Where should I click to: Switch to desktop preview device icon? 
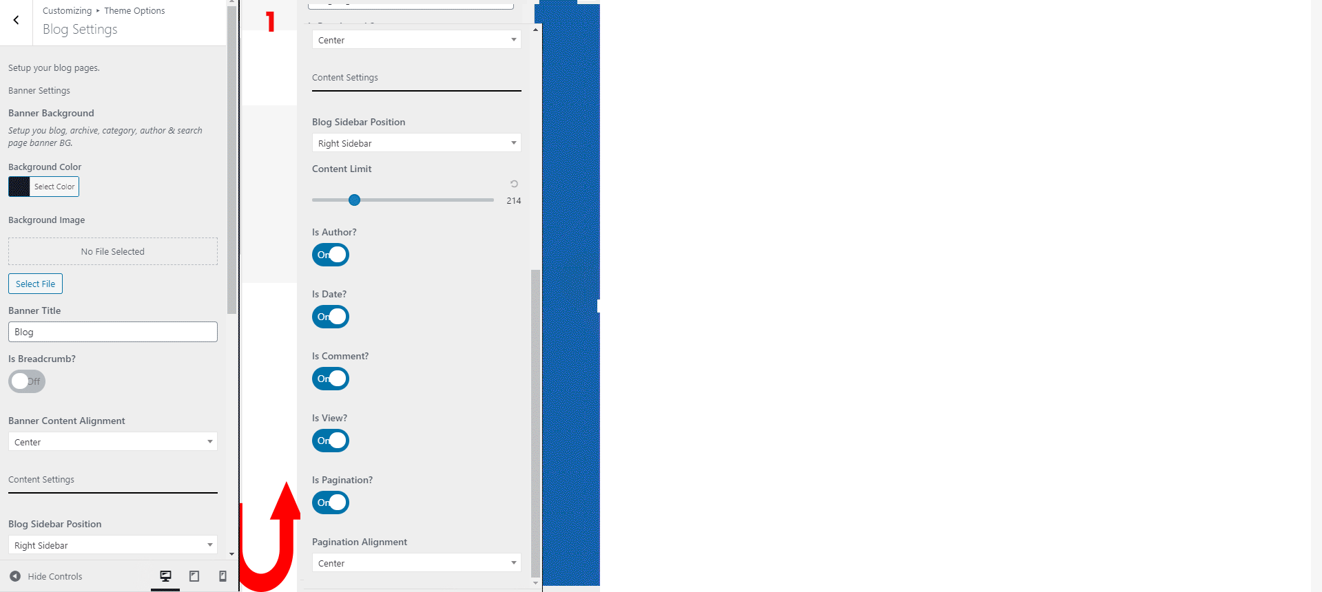pos(165,576)
